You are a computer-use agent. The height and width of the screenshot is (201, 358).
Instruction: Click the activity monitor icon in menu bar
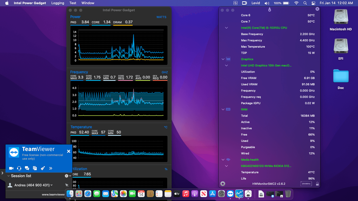(x=236, y=3)
